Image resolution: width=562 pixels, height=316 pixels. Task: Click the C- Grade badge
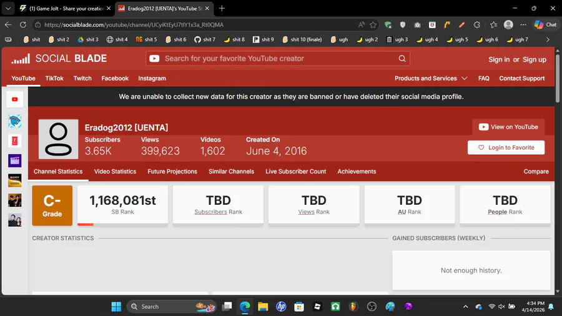[x=52, y=205]
